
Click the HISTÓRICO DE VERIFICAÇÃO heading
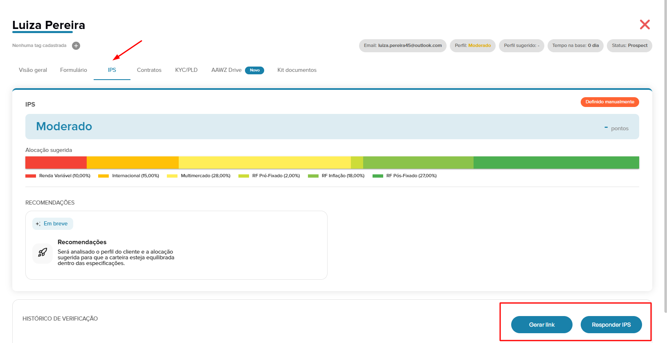[60, 318]
